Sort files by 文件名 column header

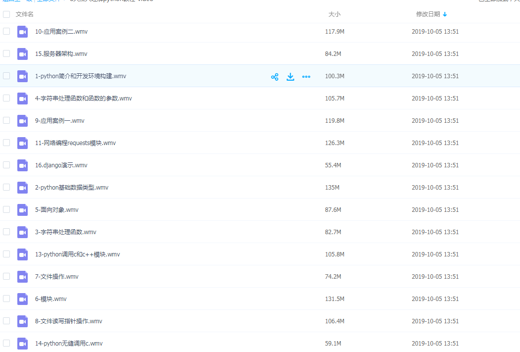pos(25,14)
